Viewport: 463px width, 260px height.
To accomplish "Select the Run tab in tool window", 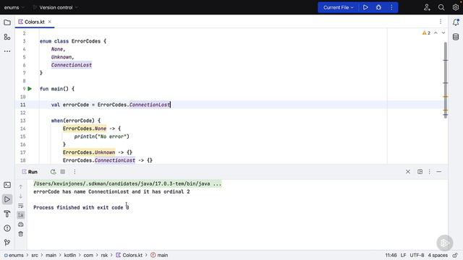I will [x=30, y=172].
